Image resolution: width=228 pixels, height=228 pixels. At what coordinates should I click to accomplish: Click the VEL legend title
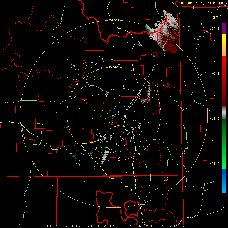click(x=222, y=15)
